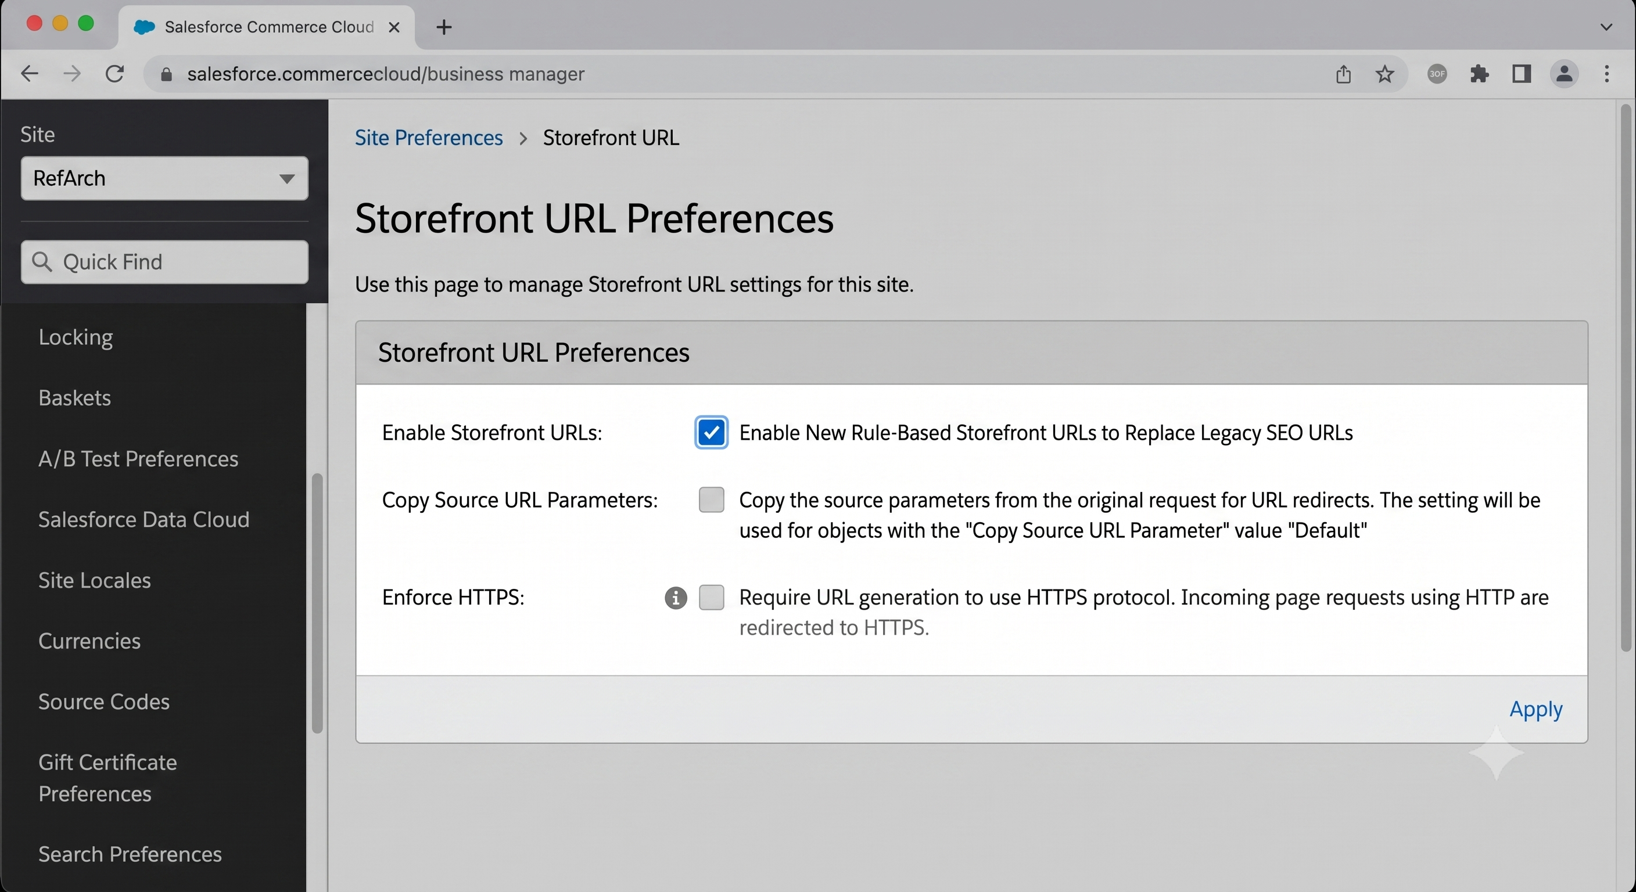Open a new tab with plus icon
1636x892 pixels.
coord(444,27)
